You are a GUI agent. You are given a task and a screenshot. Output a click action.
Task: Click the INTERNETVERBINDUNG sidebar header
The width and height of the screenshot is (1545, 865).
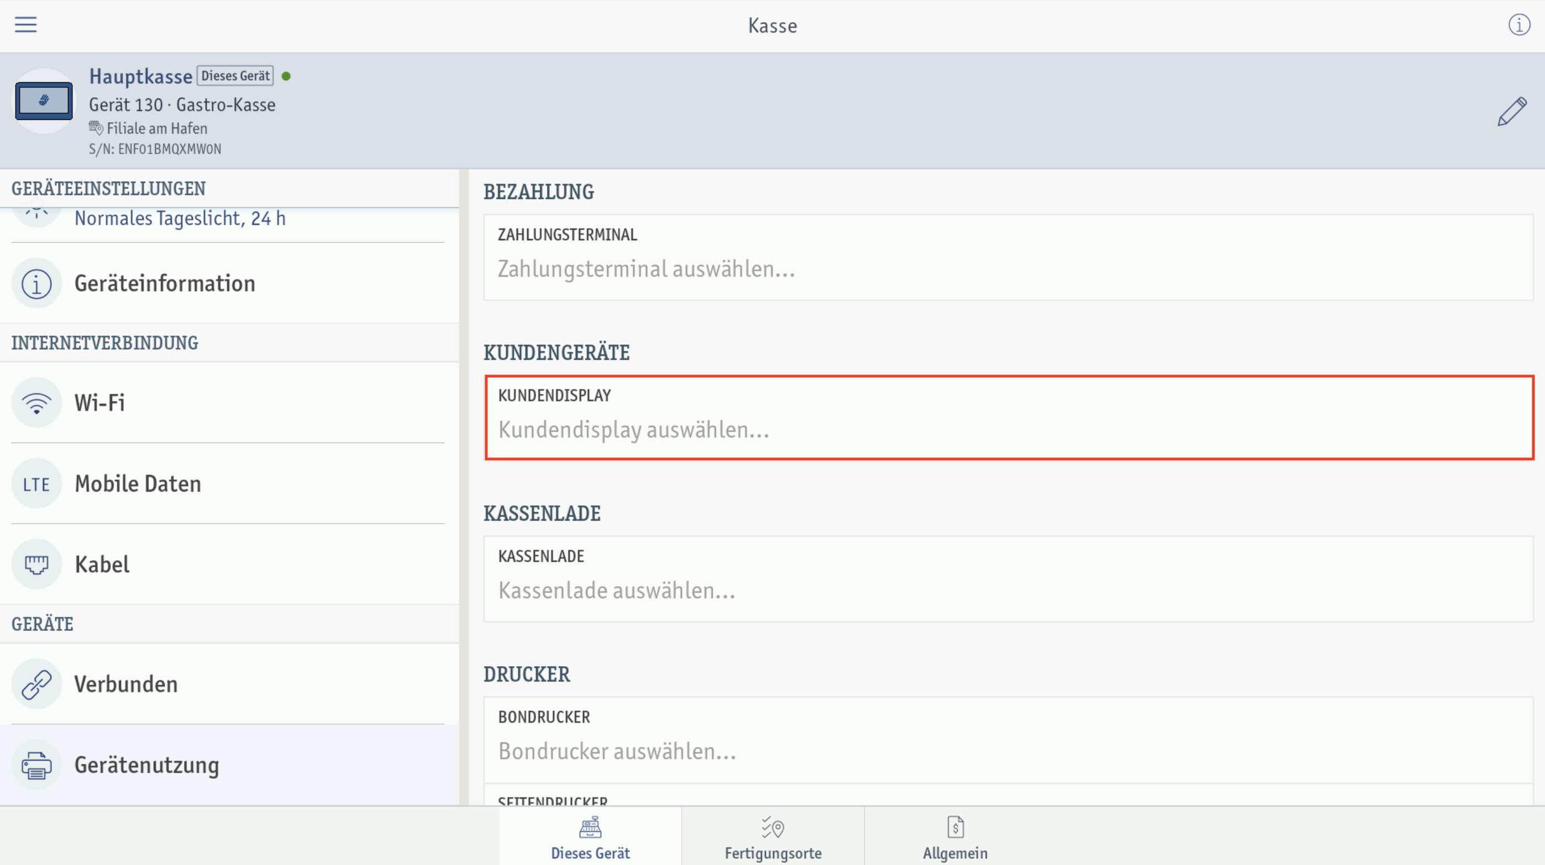point(105,343)
